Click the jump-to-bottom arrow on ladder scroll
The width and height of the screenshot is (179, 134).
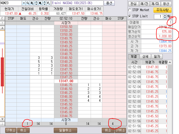coord(2,124)
